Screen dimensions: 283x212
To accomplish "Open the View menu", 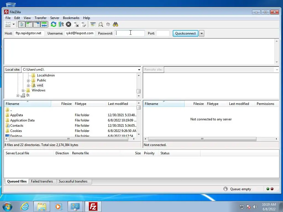I will point(27,18).
